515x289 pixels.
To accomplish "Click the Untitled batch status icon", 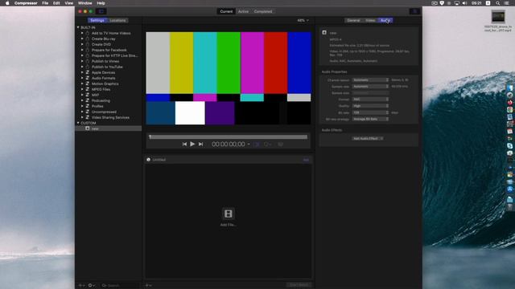I will [x=148, y=160].
